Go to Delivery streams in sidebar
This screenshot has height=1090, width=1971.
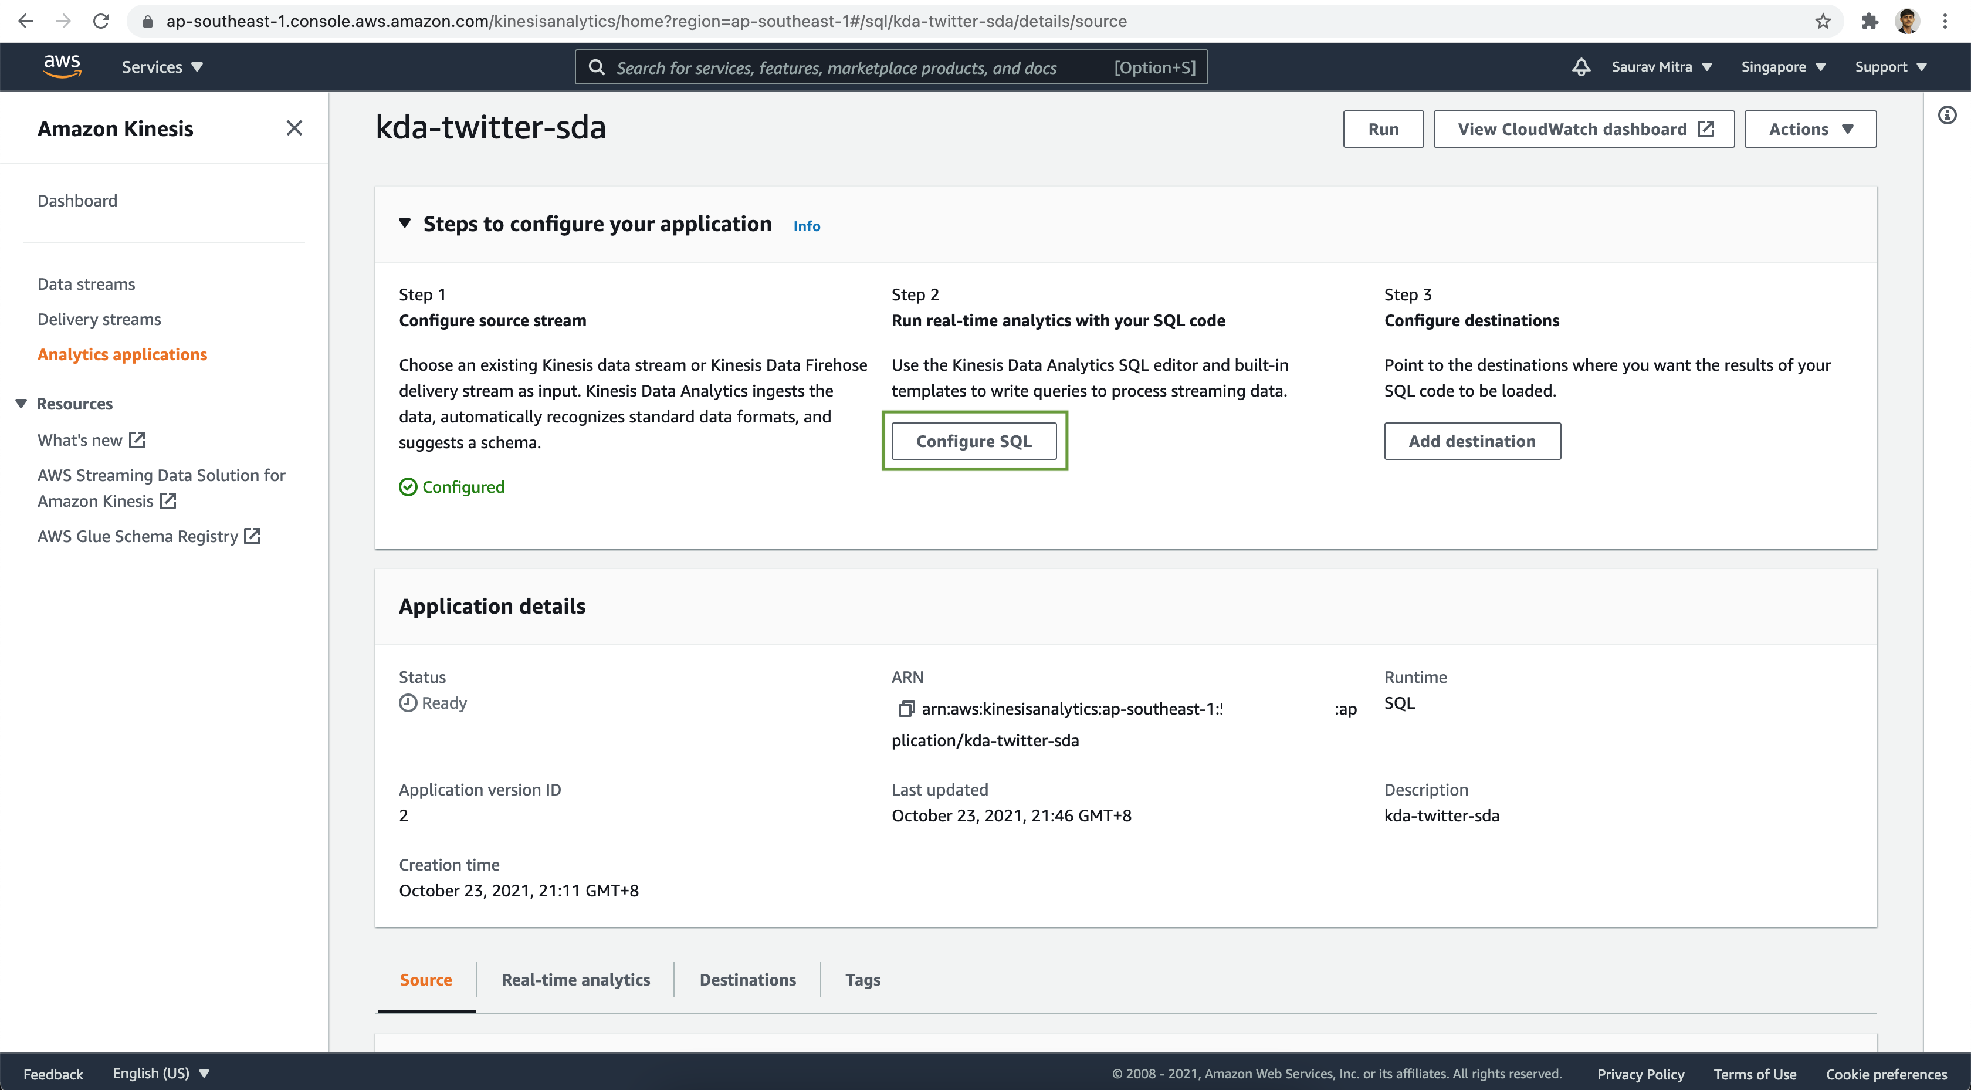tap(100, 319)
